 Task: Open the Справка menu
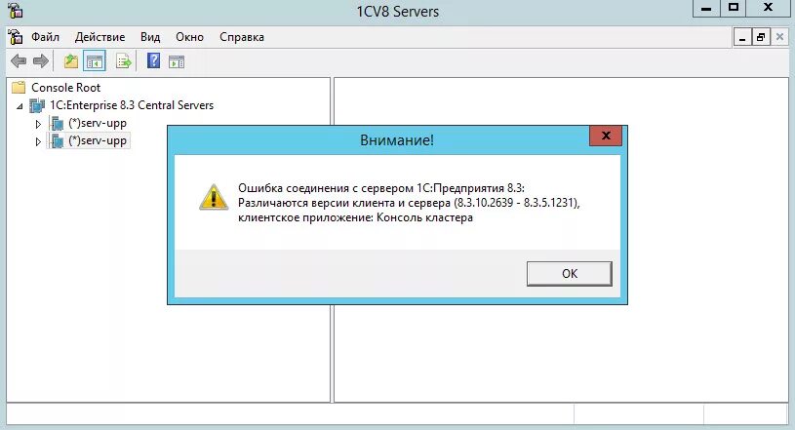pyautogui.click(x=242, y=37)
